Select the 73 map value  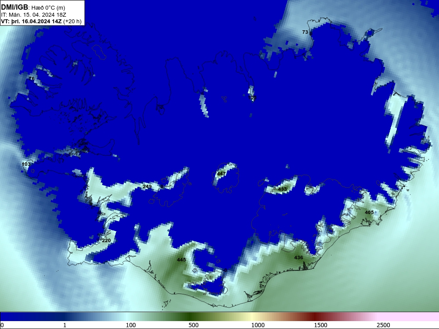pos(305,32)
